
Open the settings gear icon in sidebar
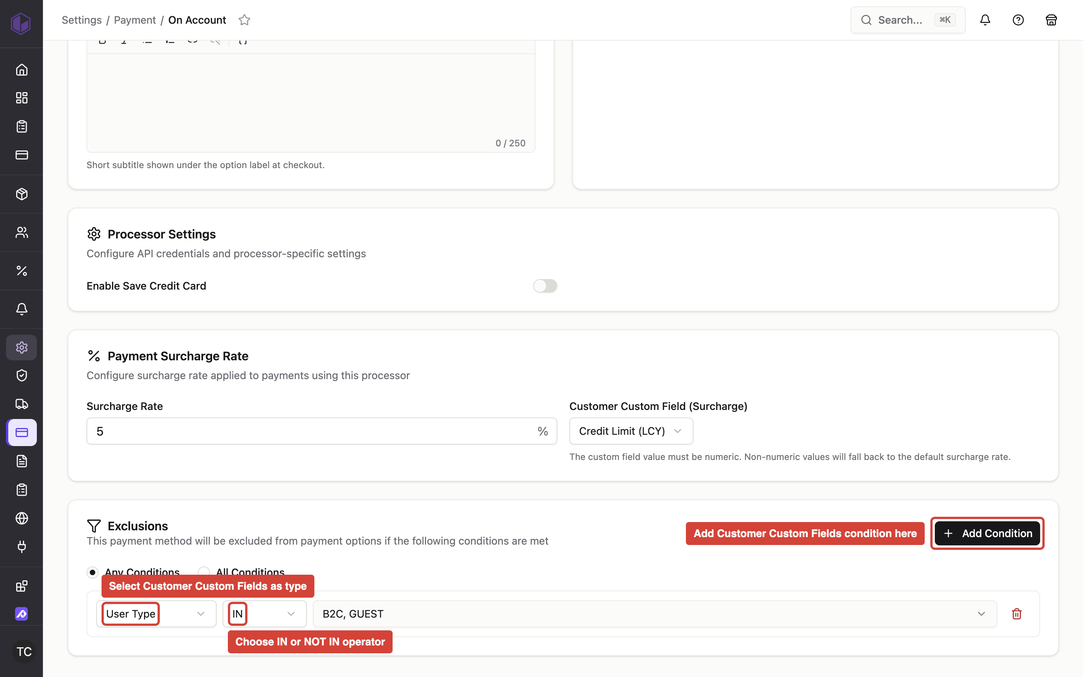(x=21, y=348)
